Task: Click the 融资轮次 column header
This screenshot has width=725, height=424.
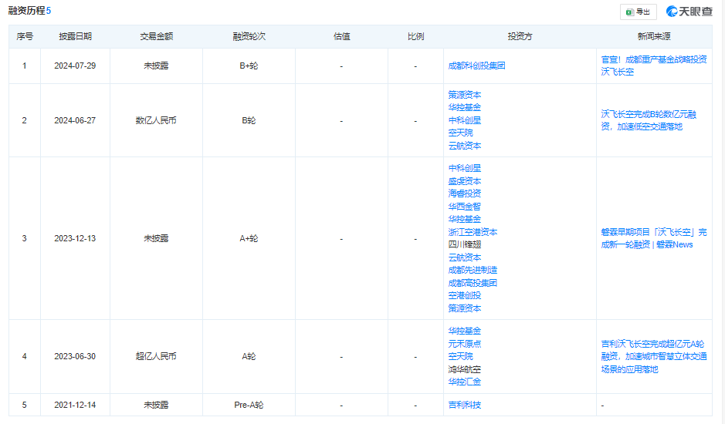Action: click(x=249, y=37)
